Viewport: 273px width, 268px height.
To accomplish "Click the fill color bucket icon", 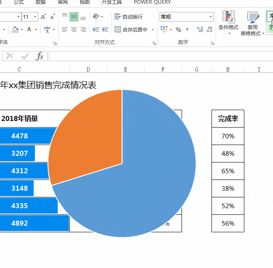I will point(15,30).
